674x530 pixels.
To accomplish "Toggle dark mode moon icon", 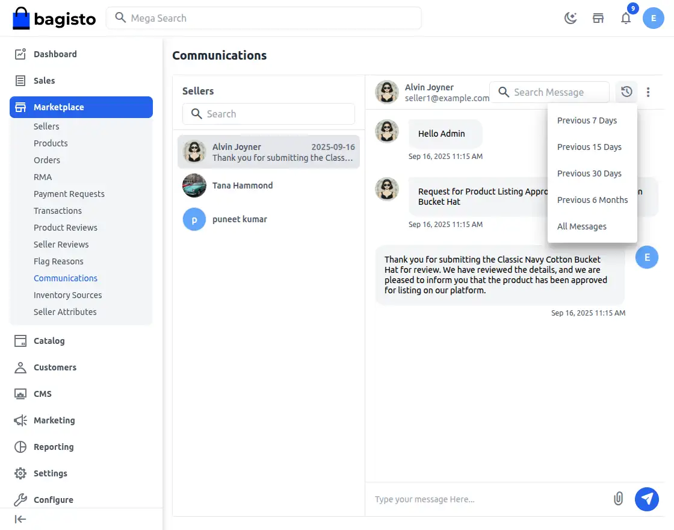I will pos(570,18).
